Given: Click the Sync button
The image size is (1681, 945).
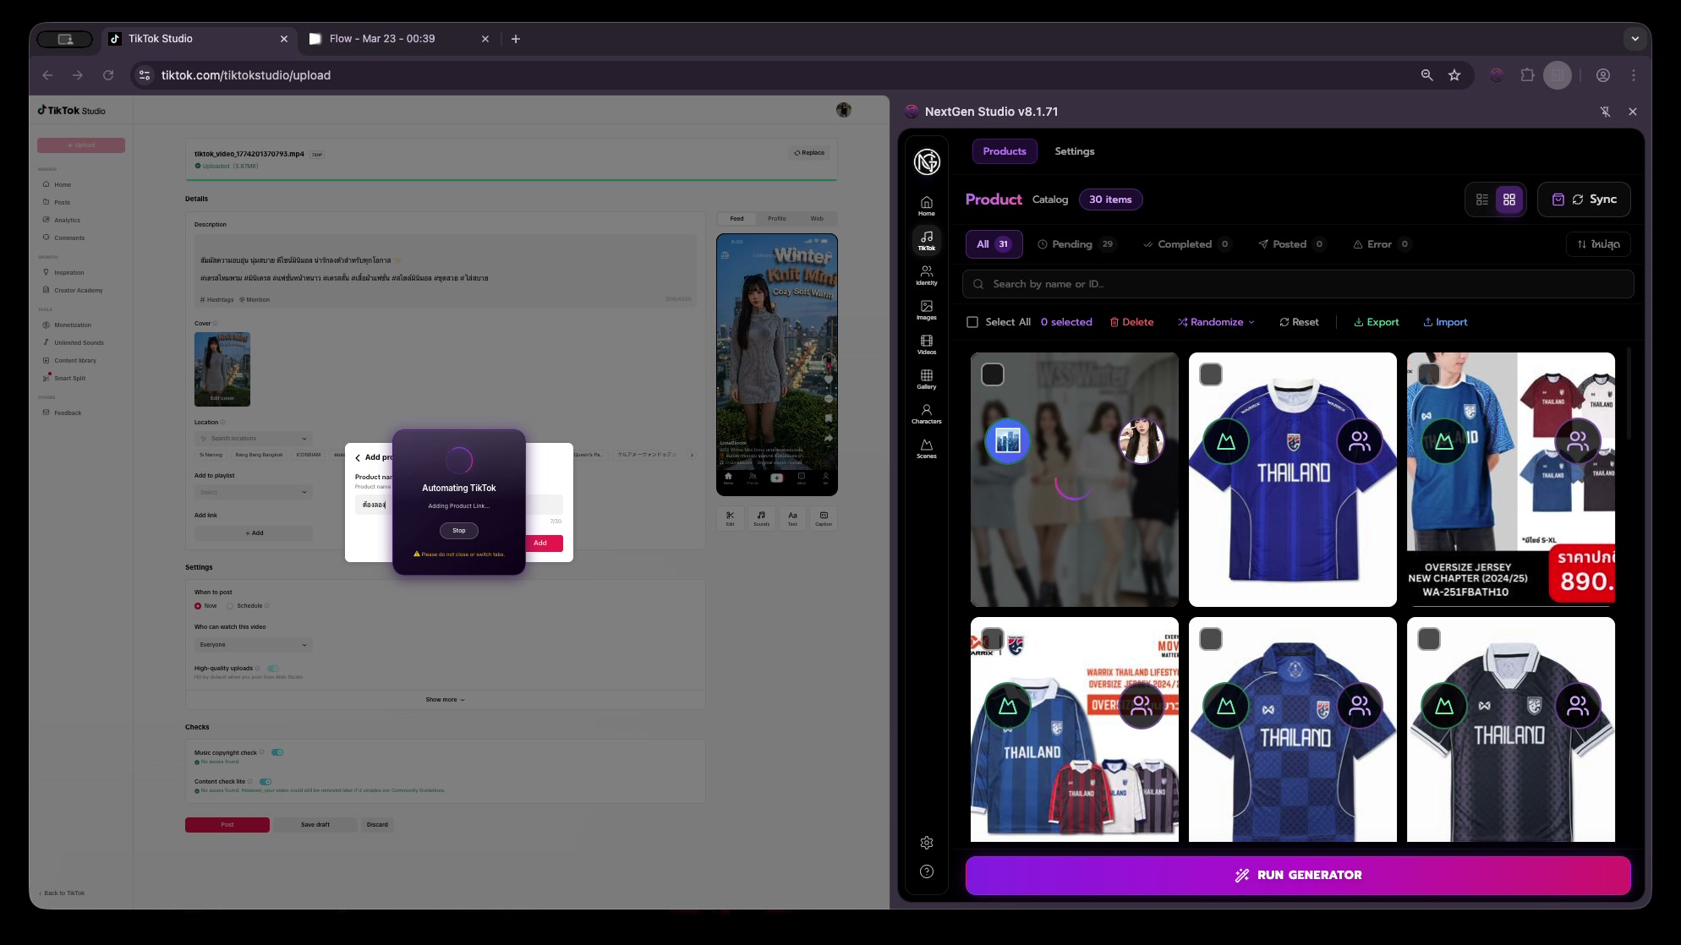Looking at the screenshot, I should (1584, 199).
